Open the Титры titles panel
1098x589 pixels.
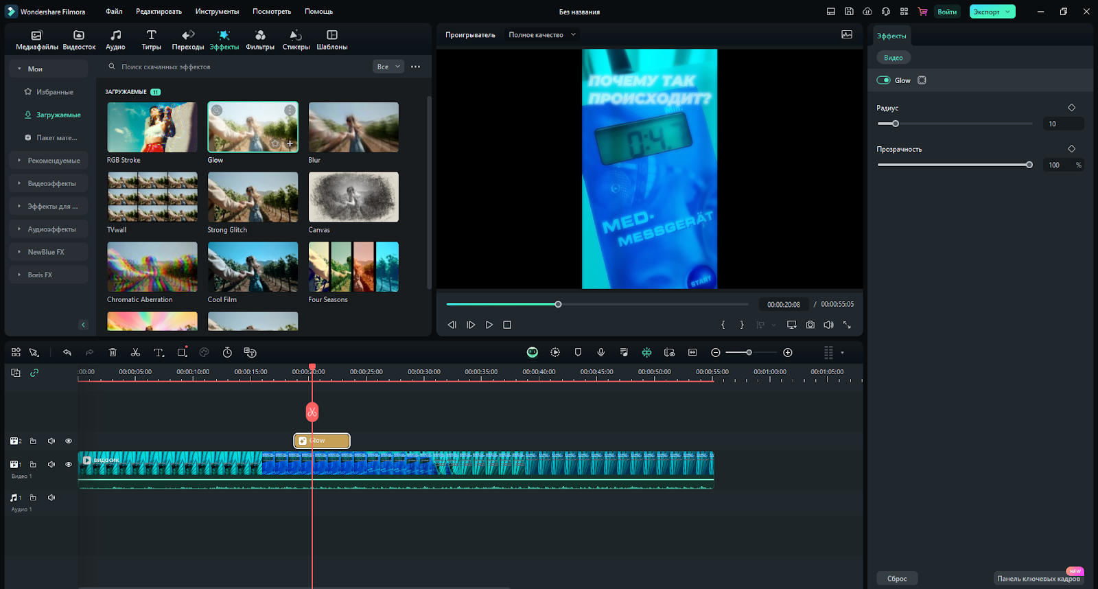[152, 40]
